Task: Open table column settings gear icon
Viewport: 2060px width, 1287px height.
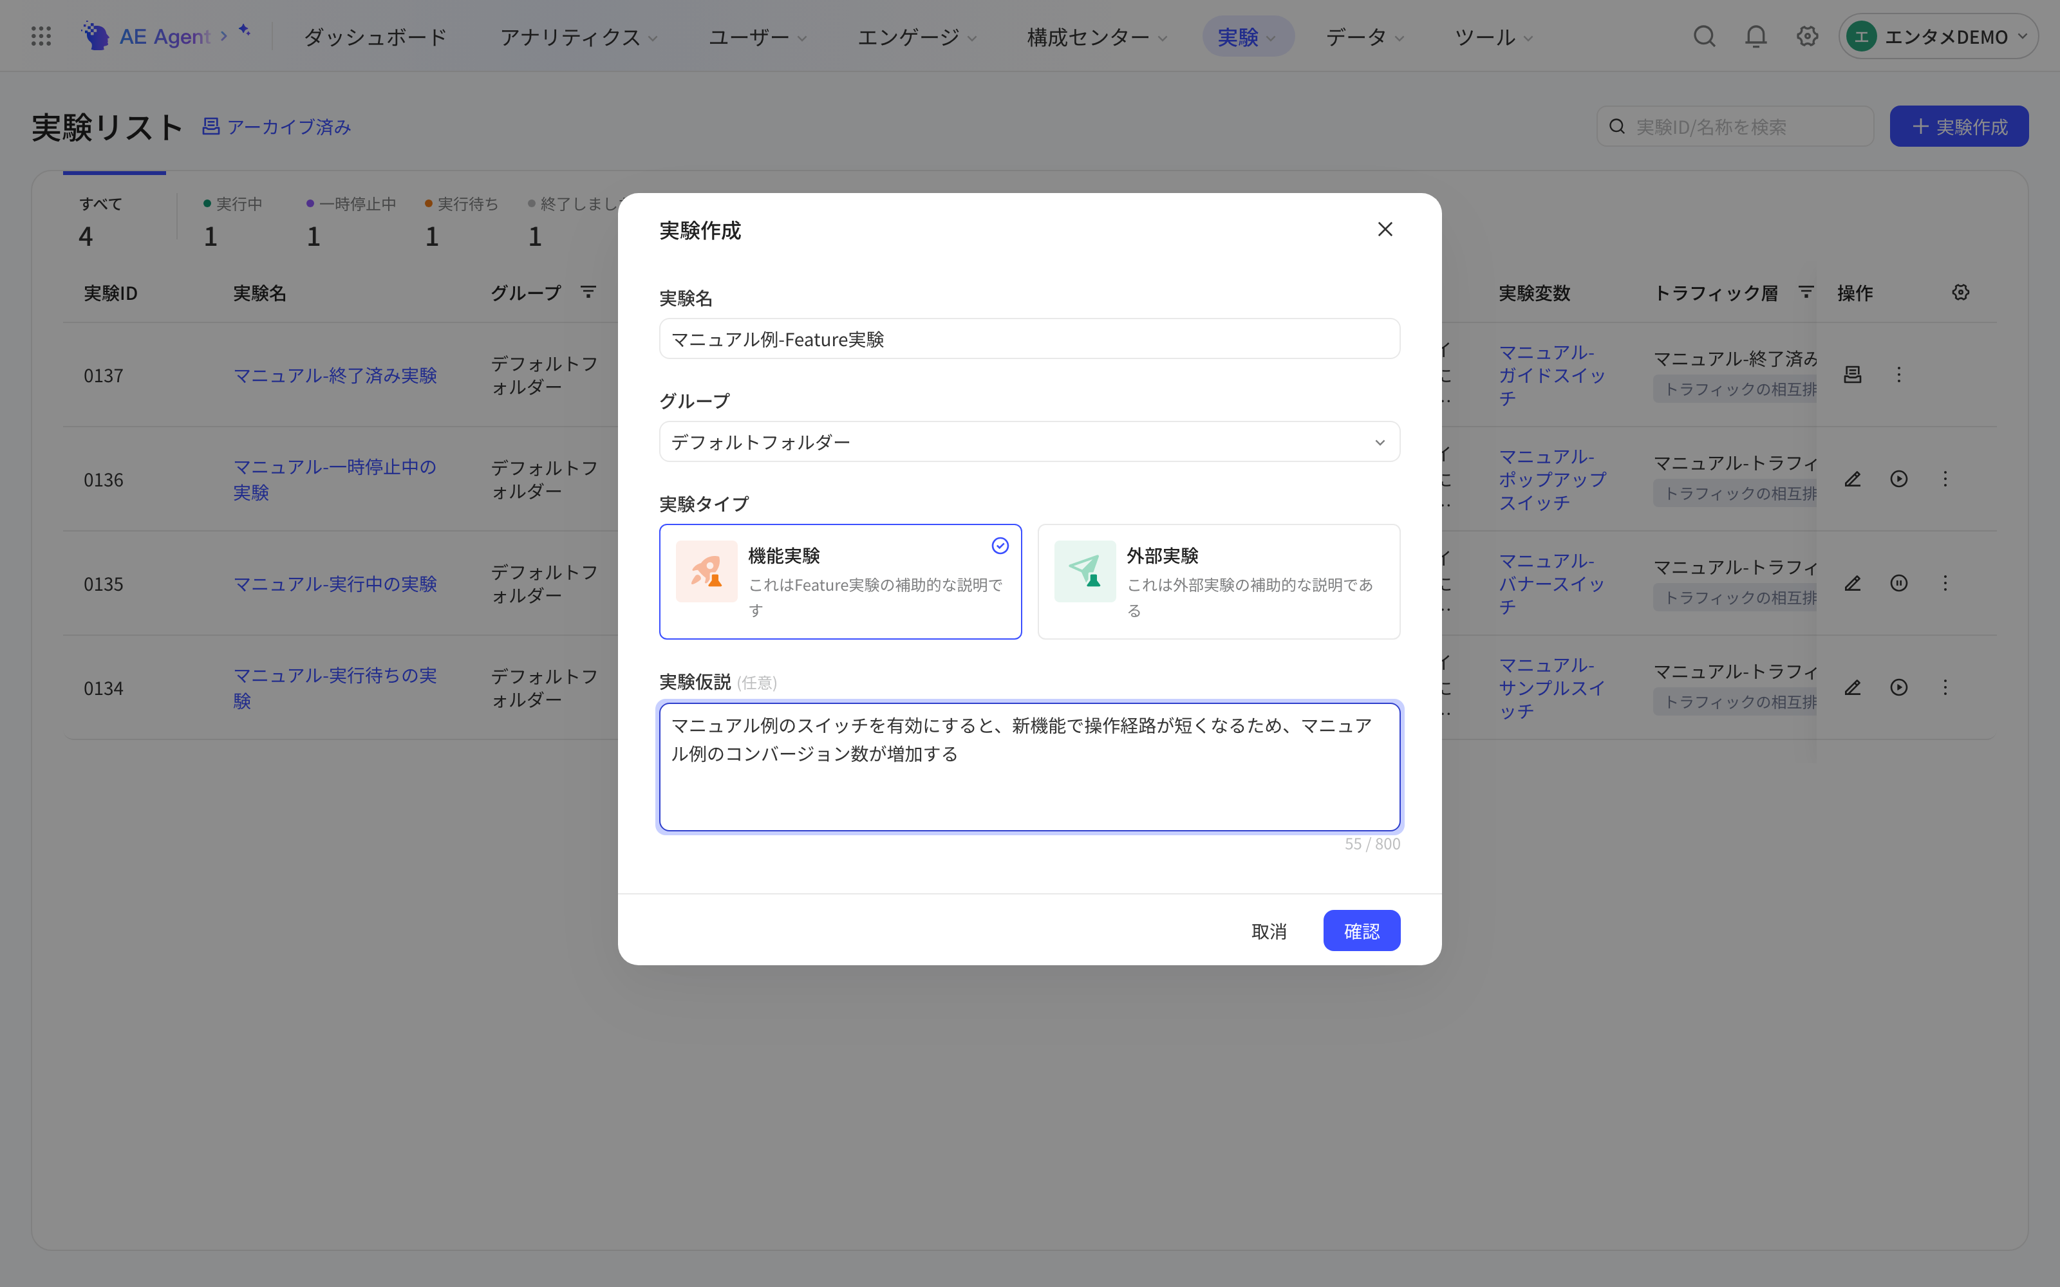Action: pyautogui.click(x=1960, y=292)
